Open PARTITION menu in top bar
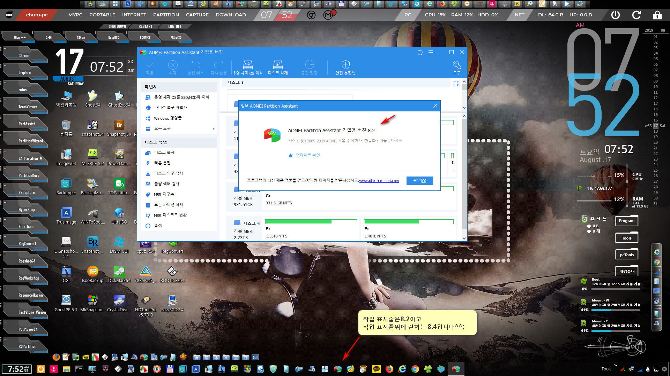 point(166,15)
